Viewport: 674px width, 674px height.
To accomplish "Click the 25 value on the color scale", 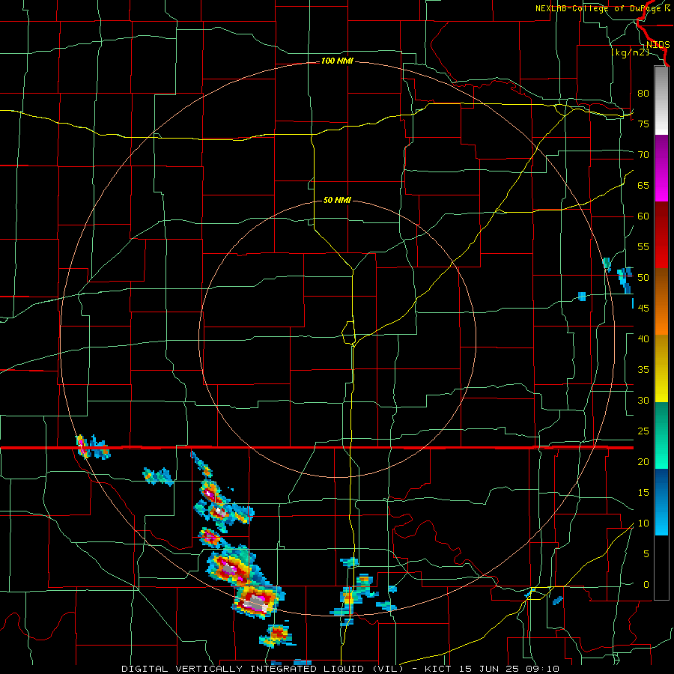I will coord(643,431).
